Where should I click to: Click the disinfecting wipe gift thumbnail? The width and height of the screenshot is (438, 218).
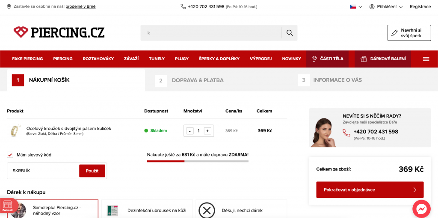point(112,210)
